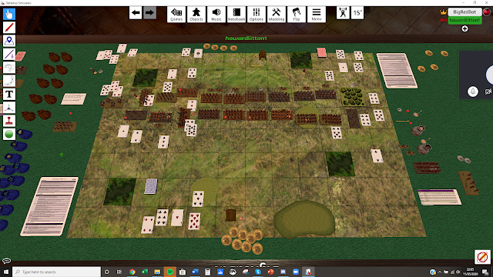This screenshot has height=277, width=493.
Task: Open Zoom from taskbar
Action: point(296,272)
